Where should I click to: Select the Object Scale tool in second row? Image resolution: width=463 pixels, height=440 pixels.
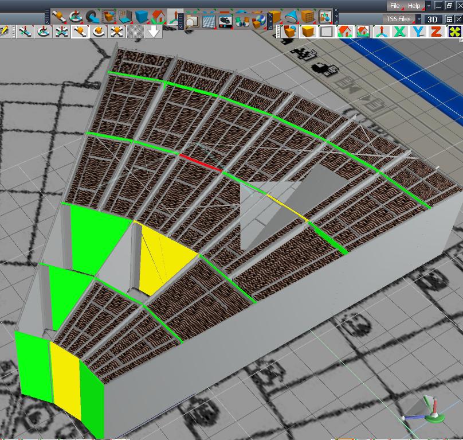point(117,32)
